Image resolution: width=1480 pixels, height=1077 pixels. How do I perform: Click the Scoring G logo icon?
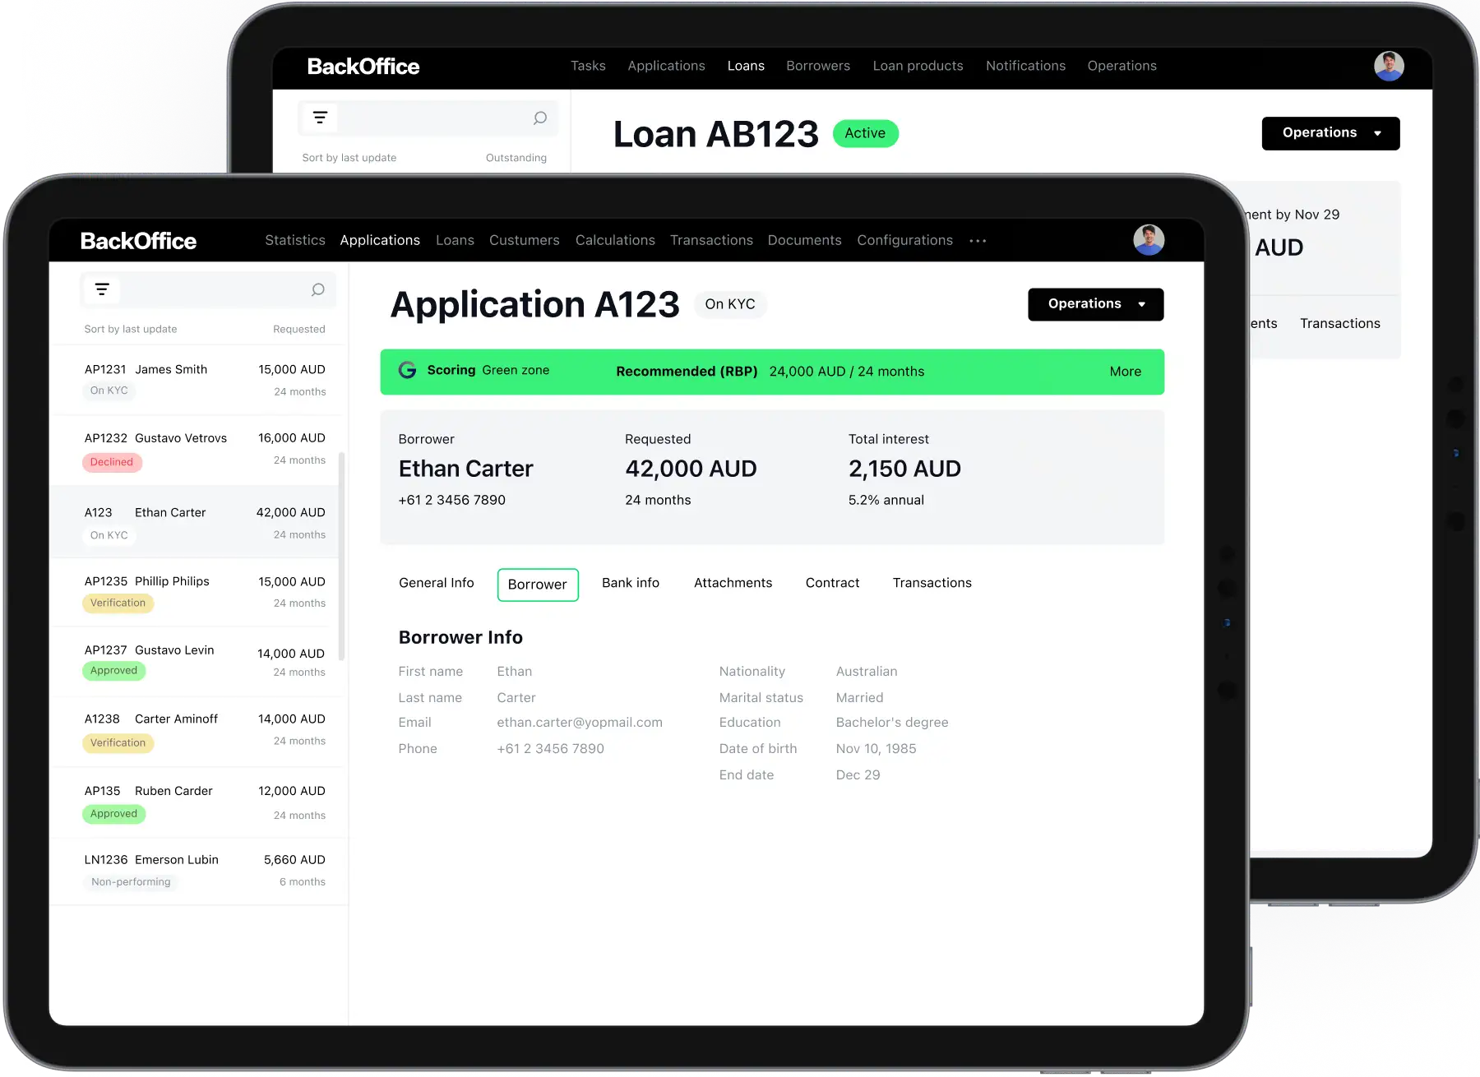[x=407, y=370]
